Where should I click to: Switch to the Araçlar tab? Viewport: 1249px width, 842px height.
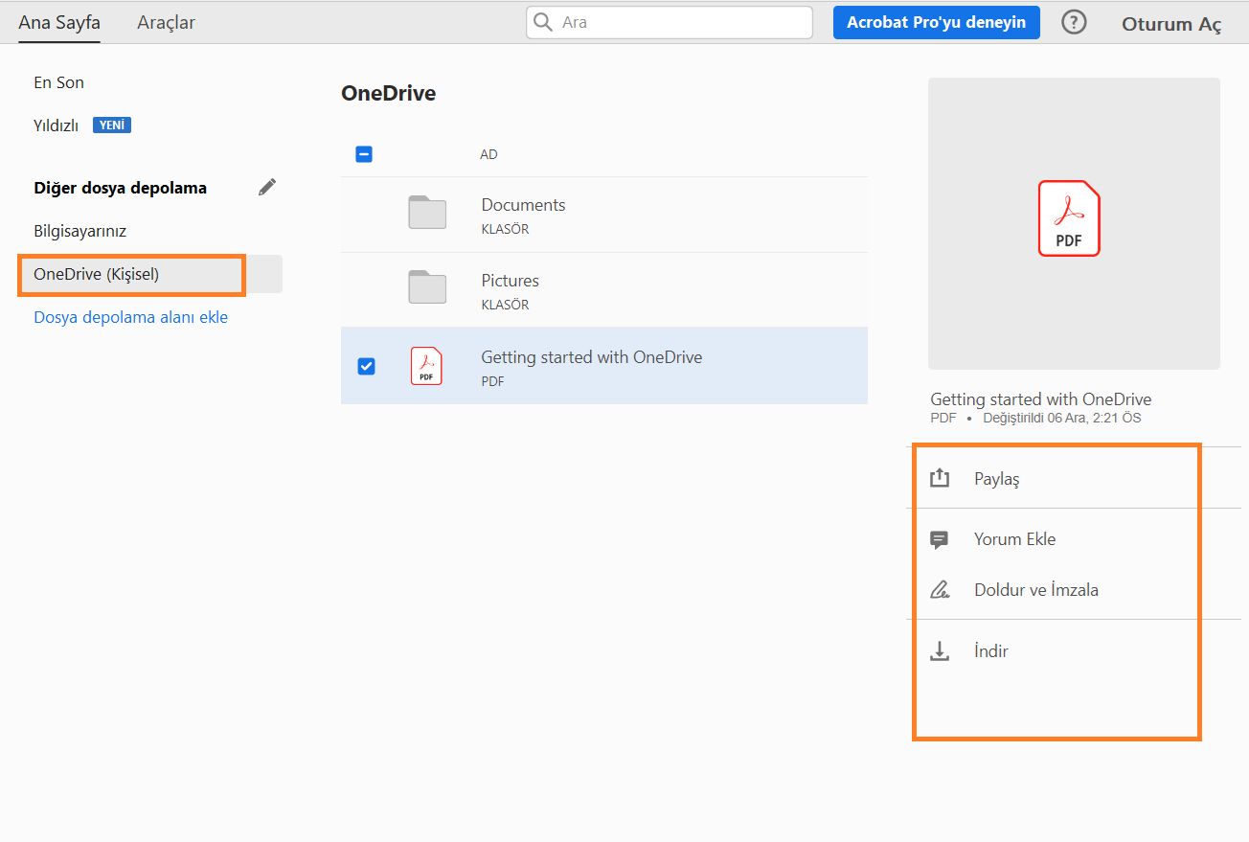tap(165, 21)
